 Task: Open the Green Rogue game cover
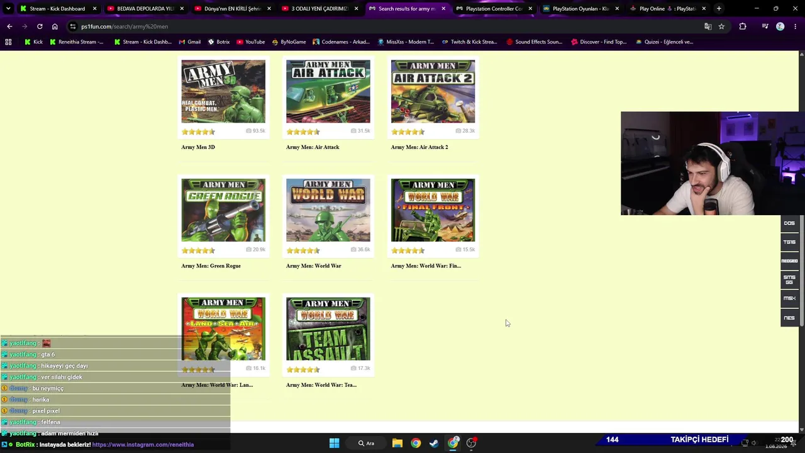pos(223,210)
